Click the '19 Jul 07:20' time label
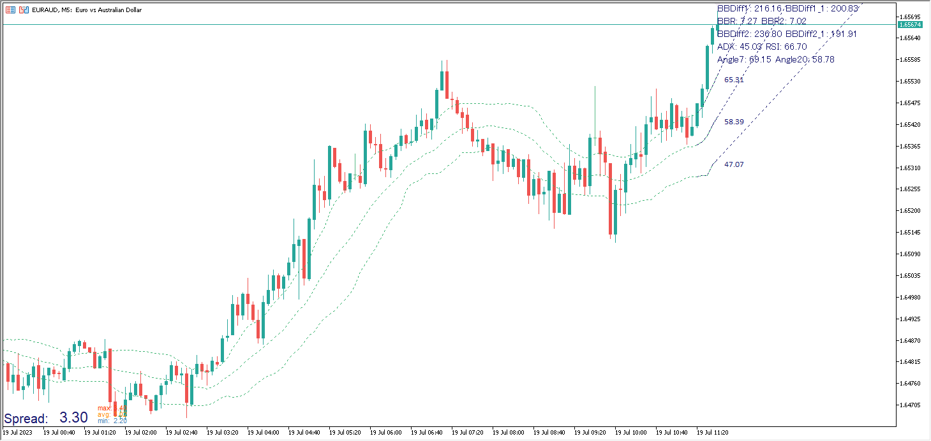The height and width of the screenshot is (441, 931). pos(467,432)
